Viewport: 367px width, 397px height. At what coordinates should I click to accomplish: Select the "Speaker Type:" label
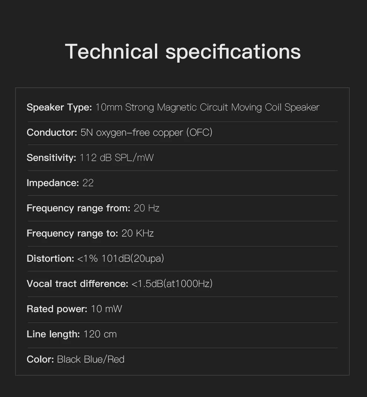[x=59, y=107]
